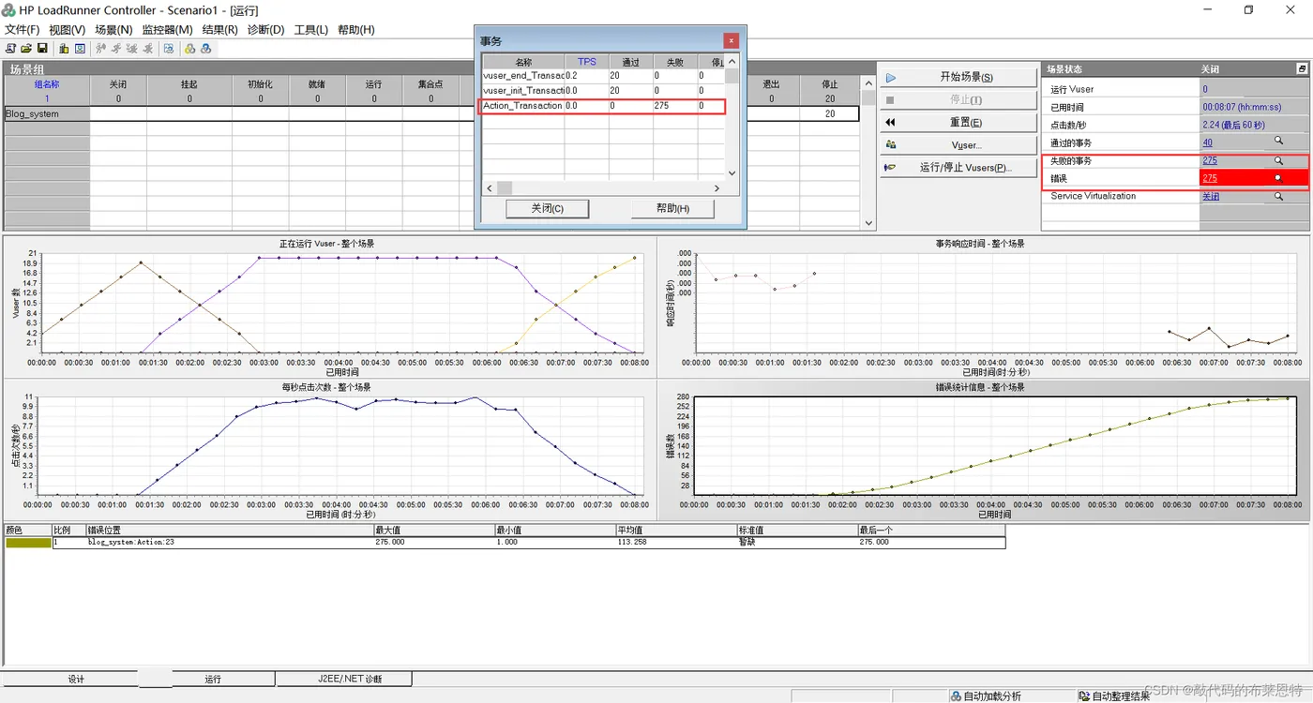Click the monitor screen toolbar icon
Screen dimensions: 1313x703
point(80,49)
